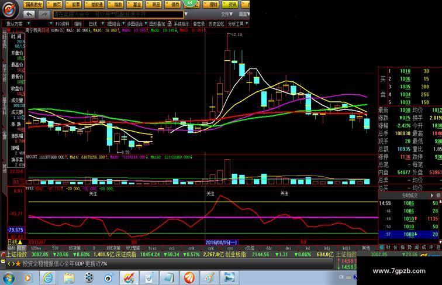Open the 股票 stocks button

click(73, 5)
